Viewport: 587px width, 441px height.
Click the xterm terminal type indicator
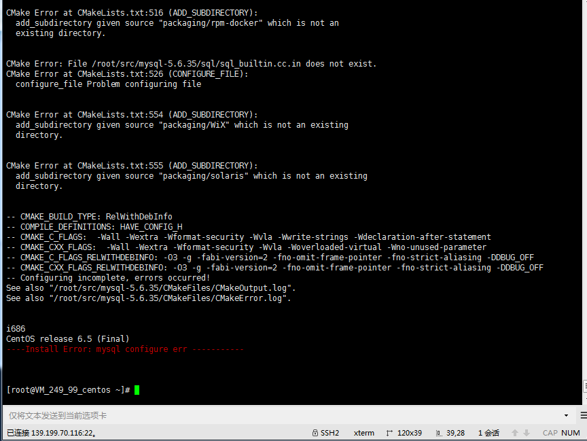[364, 433]
